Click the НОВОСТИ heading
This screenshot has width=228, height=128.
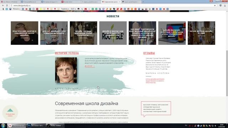tap(113, 16)
